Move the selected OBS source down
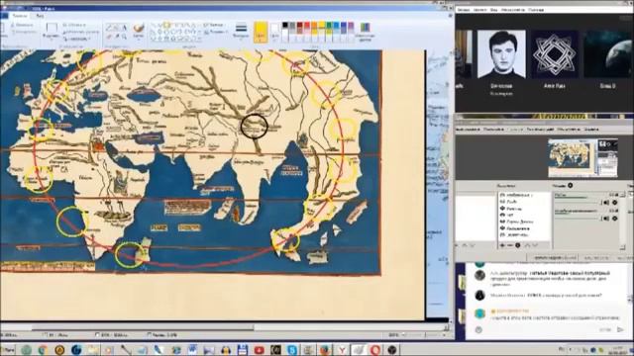The image size is (634, 356). [x=535, y=245]
